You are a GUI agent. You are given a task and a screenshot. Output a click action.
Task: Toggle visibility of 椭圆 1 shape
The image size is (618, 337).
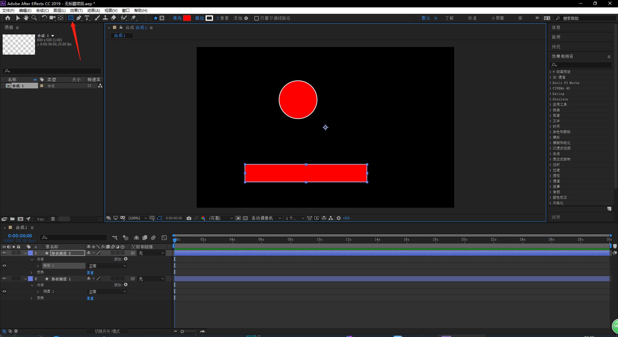[4, 292]
